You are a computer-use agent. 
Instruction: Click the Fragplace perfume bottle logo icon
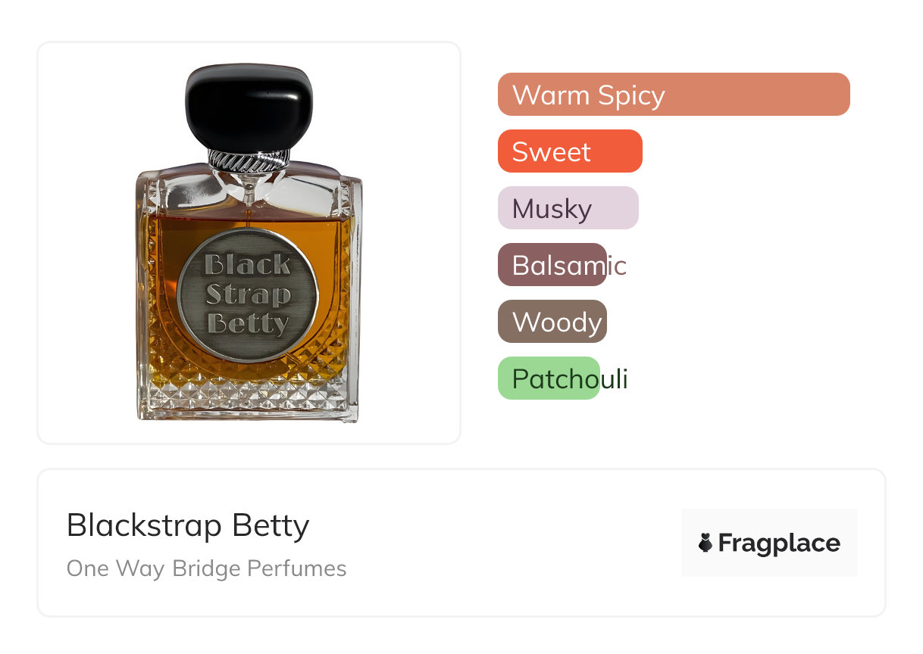pos(706,543)
